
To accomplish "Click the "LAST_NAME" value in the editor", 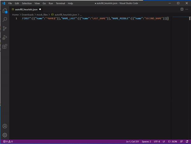I will point(99,18).
